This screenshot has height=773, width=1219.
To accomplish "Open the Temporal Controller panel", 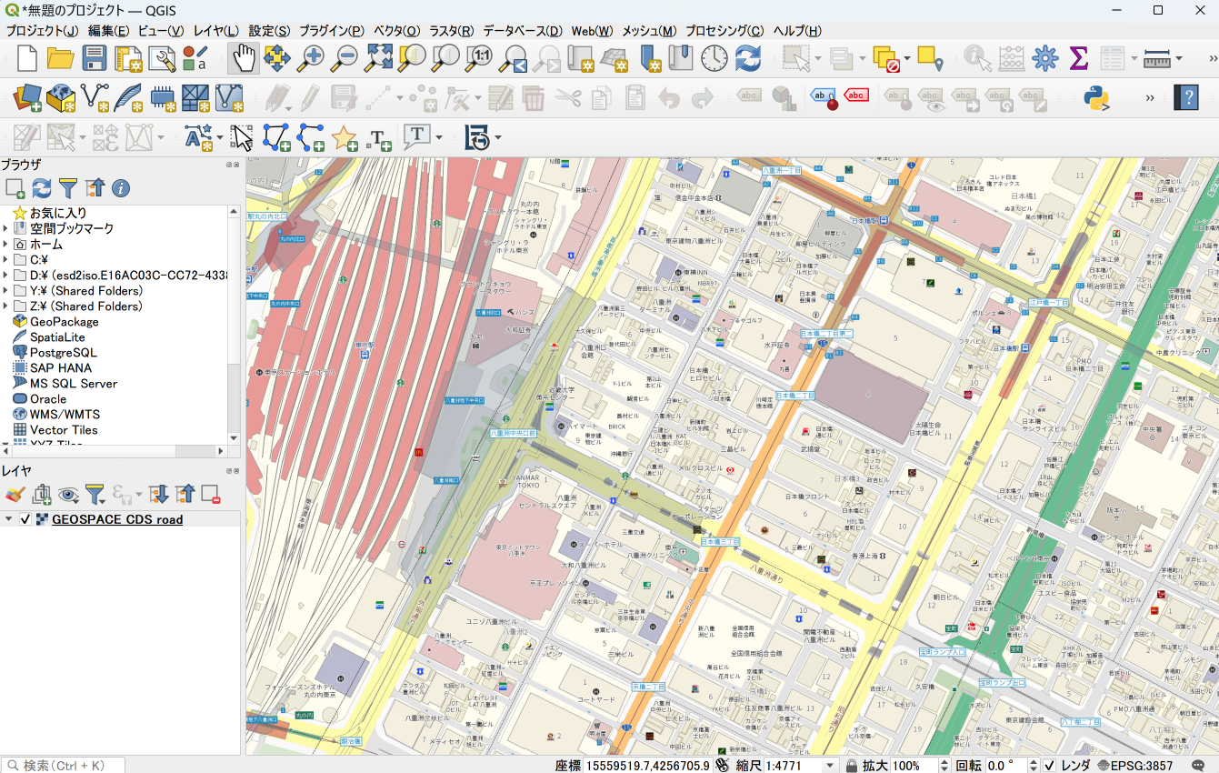I will coord(714,58).
